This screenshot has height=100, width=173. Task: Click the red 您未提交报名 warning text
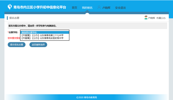tap(14, 38)
